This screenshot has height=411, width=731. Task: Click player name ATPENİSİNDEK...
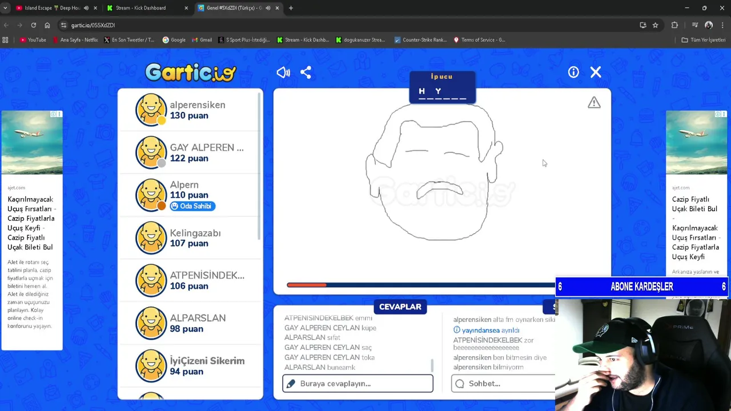[x=207, y=275]
